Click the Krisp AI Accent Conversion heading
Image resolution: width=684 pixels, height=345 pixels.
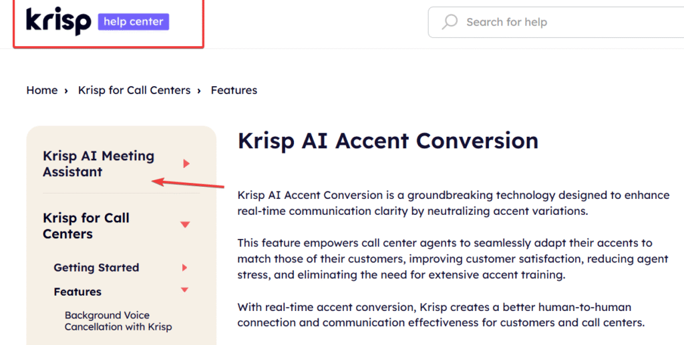point(387,141)
